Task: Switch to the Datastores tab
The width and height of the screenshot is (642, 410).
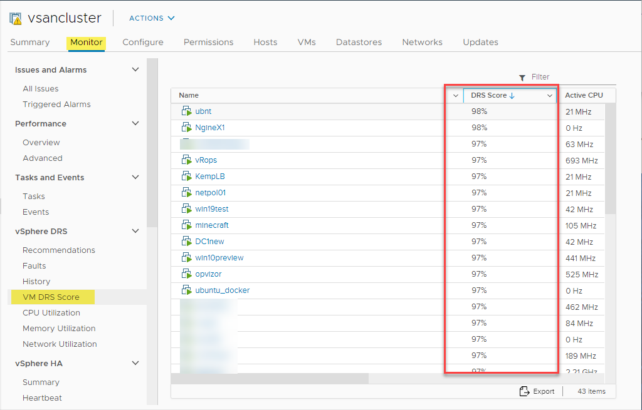Action: [x=359, y=42]
